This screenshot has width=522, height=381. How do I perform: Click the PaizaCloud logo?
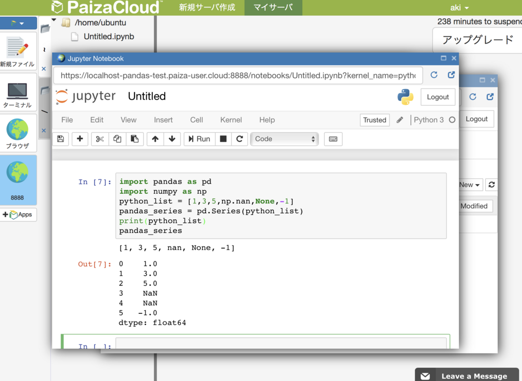coord(107,7)
